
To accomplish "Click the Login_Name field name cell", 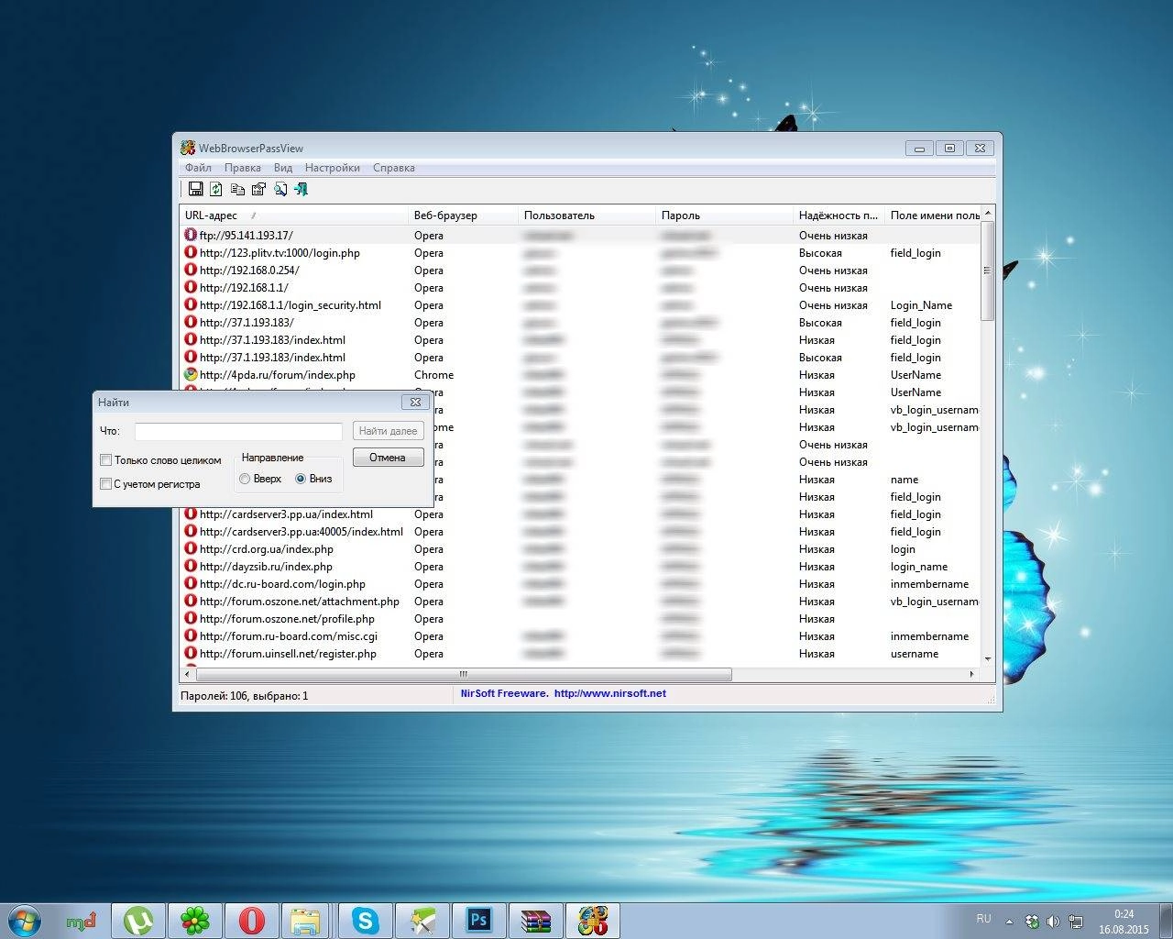I will [x=921, y=305].
